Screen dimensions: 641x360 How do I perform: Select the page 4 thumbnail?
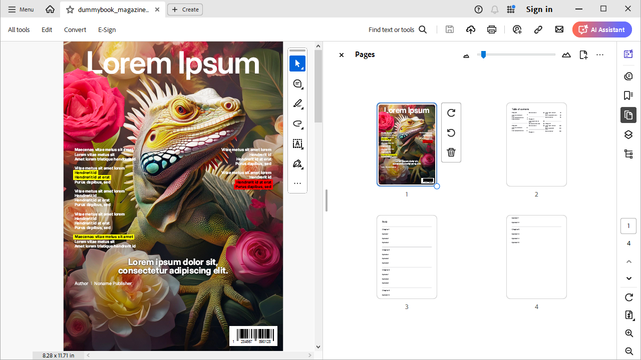point(536,257)
